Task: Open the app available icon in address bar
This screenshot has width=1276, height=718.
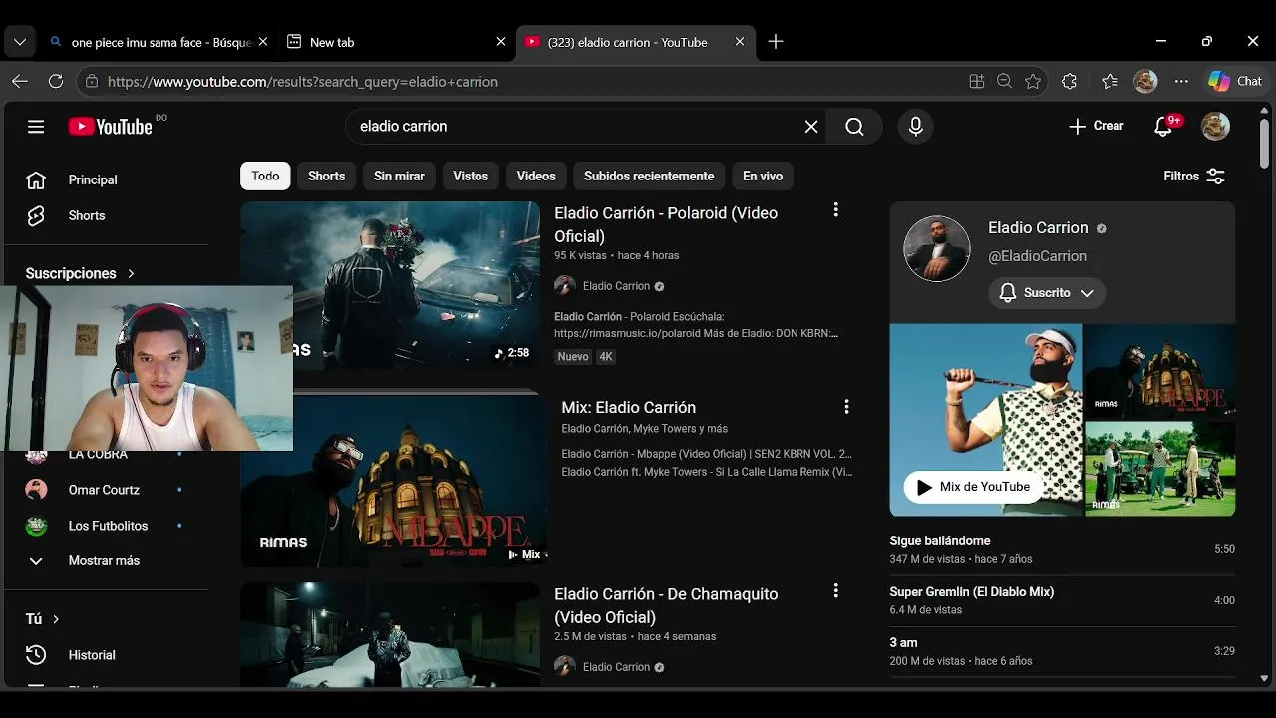Action: tap(976, 82)
